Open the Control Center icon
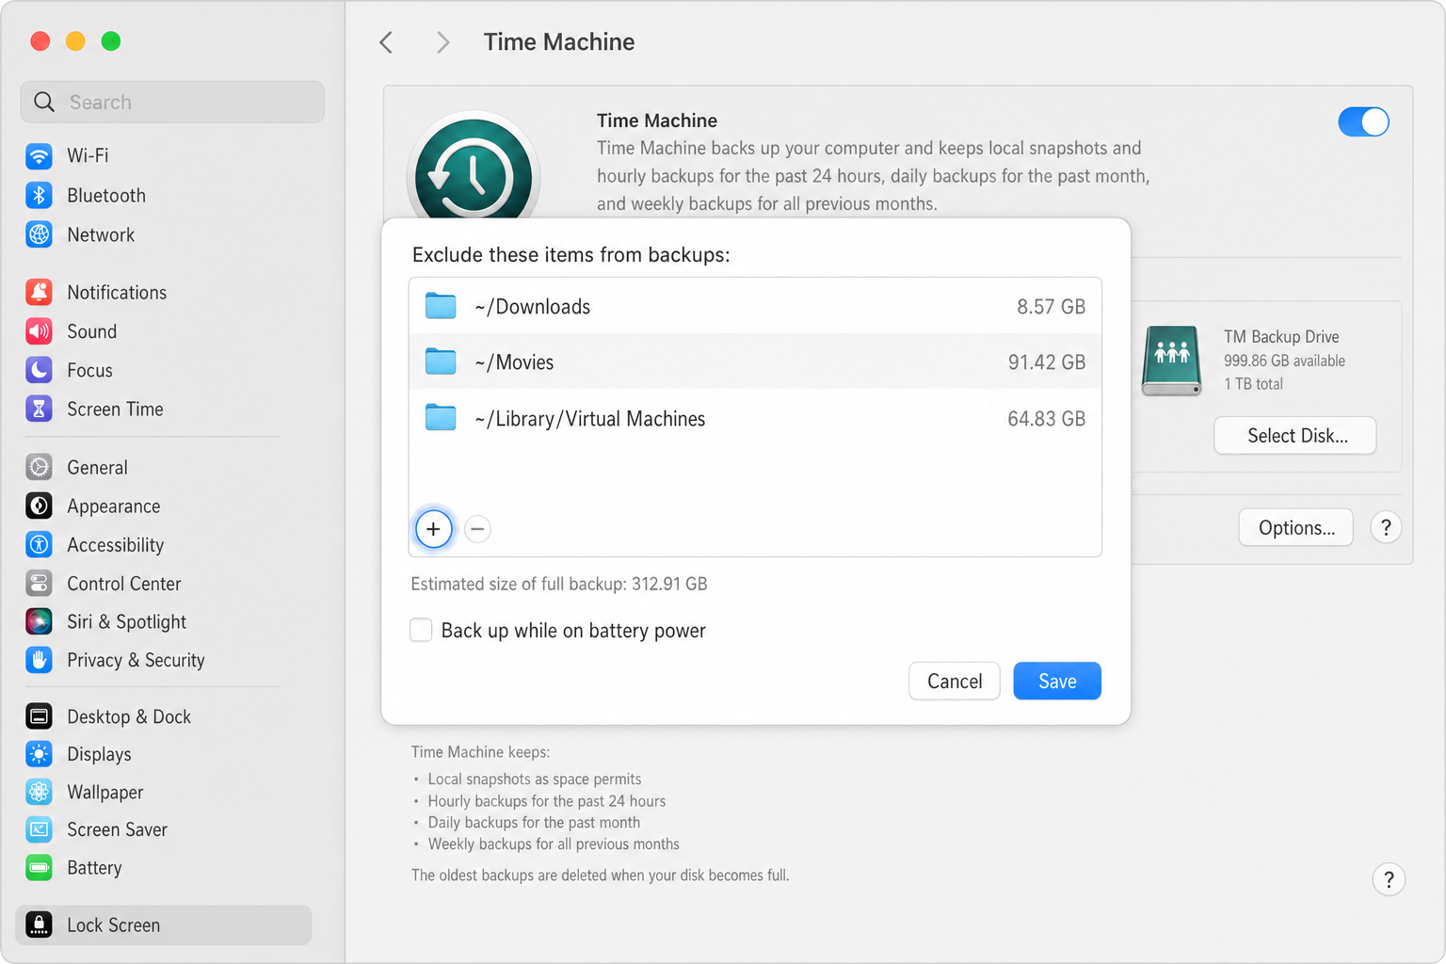This screenshot has height=964, width=1446. pos(39,583)
